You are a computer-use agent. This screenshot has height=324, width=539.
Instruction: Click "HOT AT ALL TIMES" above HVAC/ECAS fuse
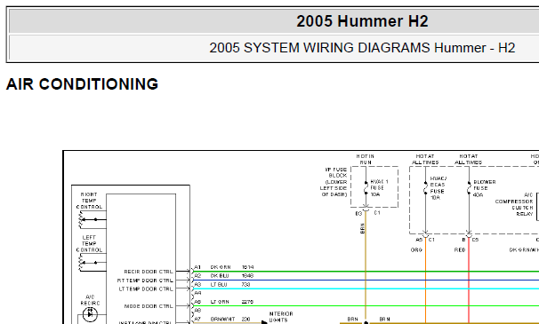pyautogui.click(x=425, y=159)
